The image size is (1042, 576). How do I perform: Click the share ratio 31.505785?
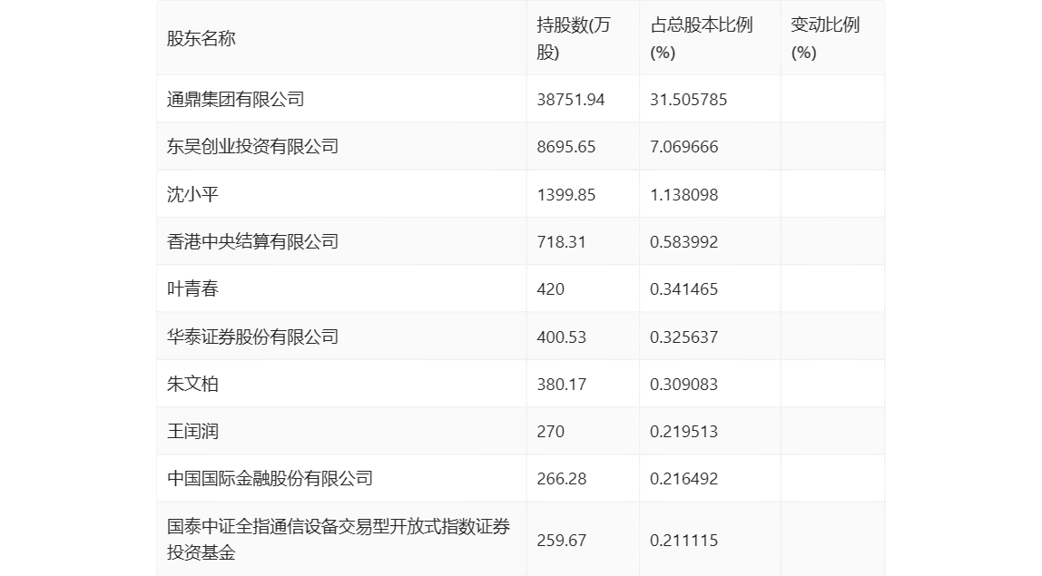point(688,100)
